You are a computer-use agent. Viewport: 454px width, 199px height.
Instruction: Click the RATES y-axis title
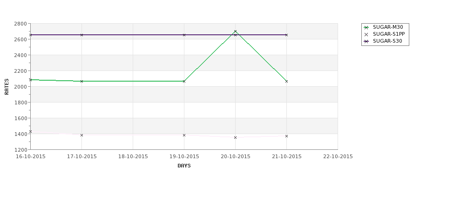point(7,87)
